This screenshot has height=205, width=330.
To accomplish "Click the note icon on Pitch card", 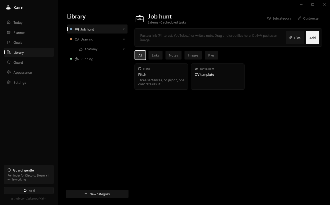I will (140, 69).
